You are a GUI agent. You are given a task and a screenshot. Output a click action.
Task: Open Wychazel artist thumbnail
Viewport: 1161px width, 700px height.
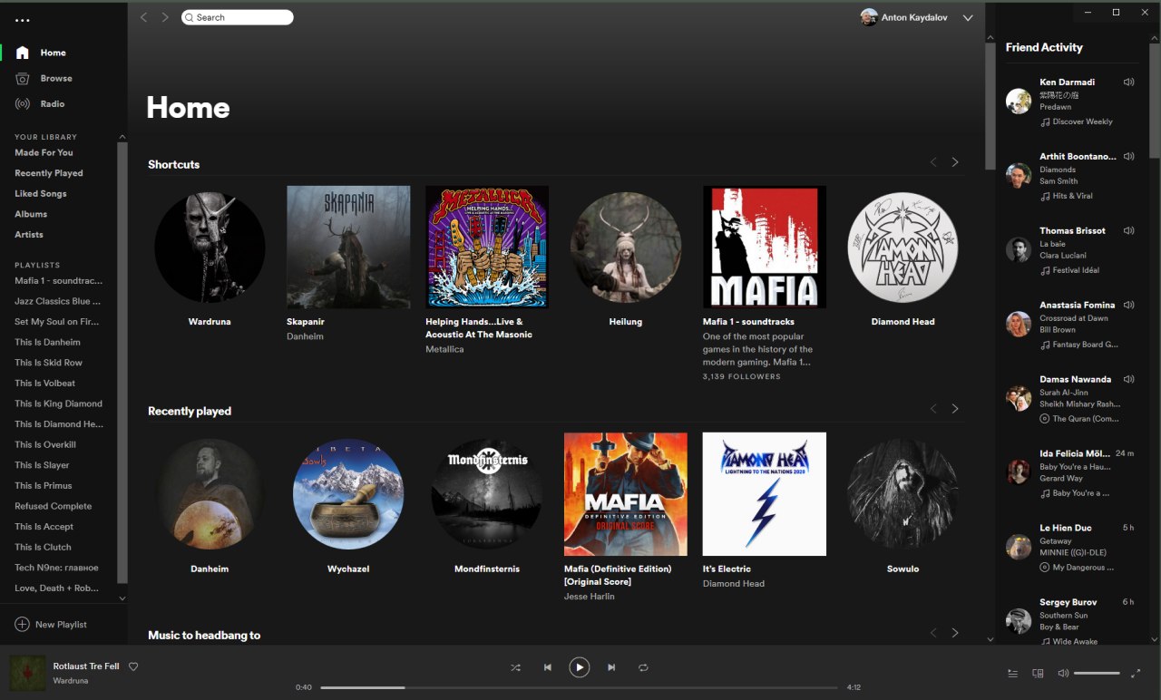coord(348,494)
